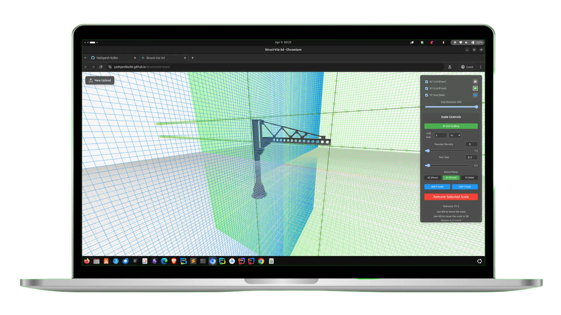The width and height of the screenshot is (561, 315).
Task: Open the Guest profile menu
Action: [x=467, y=67]
